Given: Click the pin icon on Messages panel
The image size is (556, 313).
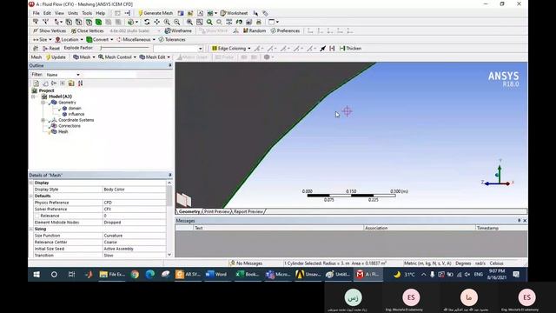Looking at the screenshot, I should (x=520, y=221).
